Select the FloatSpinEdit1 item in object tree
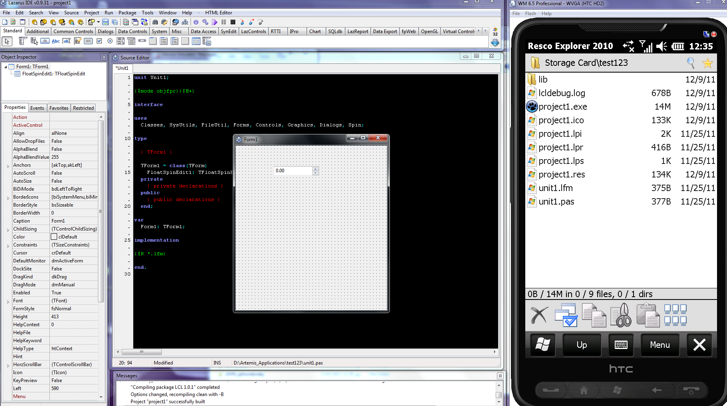 pyautogui.click(x=54, y=74)
